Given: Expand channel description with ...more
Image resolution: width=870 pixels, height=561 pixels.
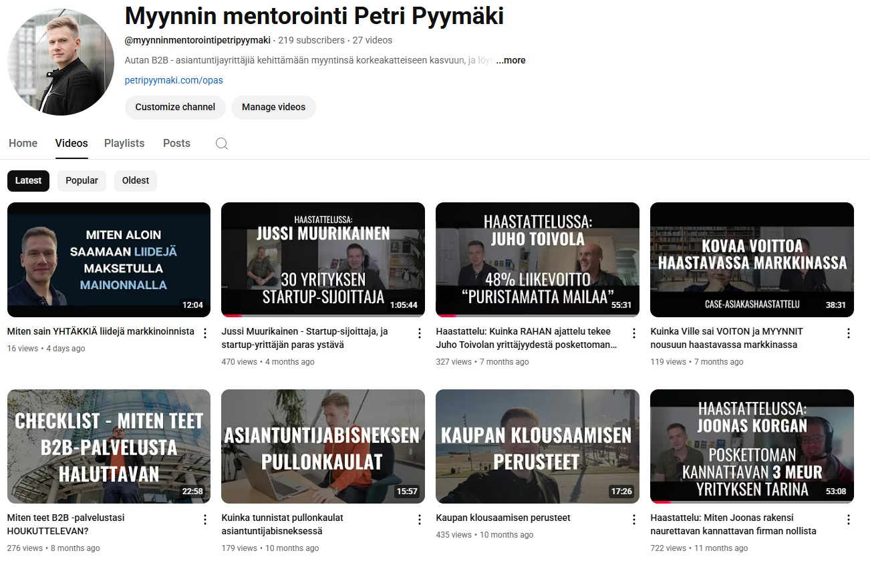Looking at the screenshot, I should pyautogui.click(x=511, y=60).
